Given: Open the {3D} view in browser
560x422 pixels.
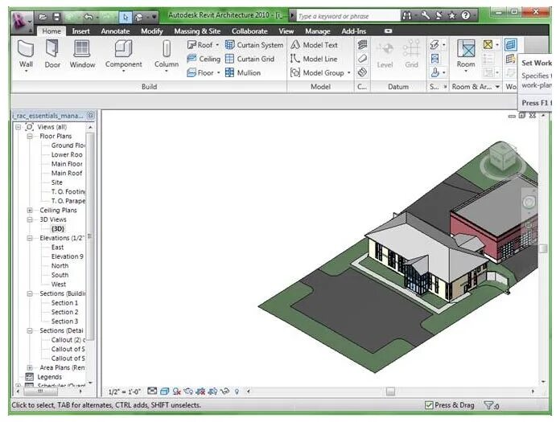Looking at the screenshot, I should coord(58,228).
